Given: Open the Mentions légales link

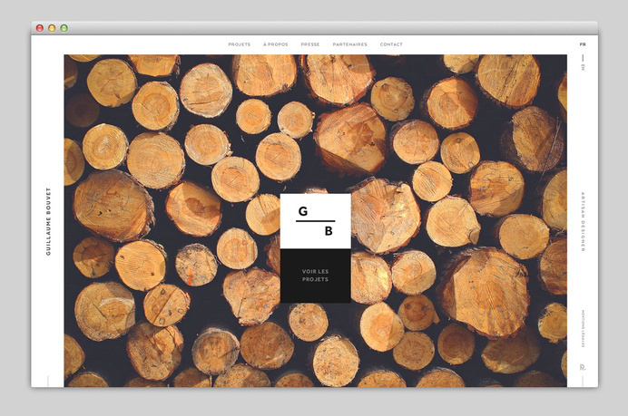Looking at the screenshot, I should click(x=584, y=328).
